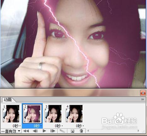
Task: Click the timeline scrollbar right arrow
Action: (138, 131)
